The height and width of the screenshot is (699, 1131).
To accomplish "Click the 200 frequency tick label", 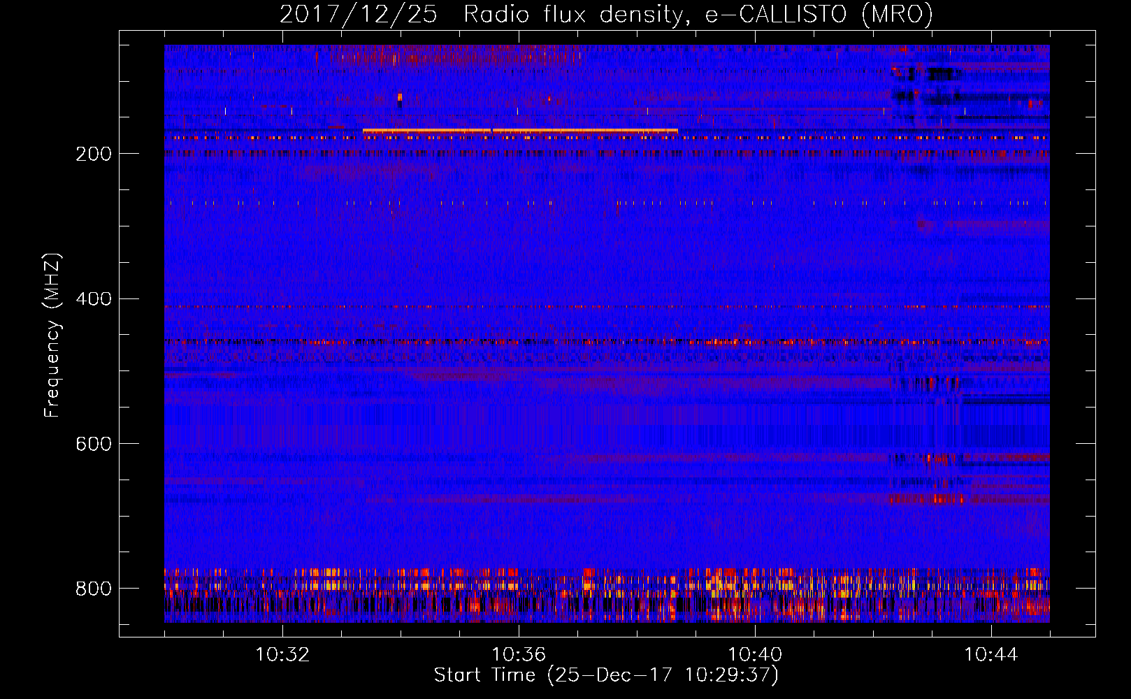I will (94, 154).
